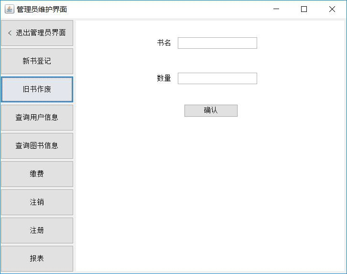Image resolution: width=347 pixels, height=274 pixels.
Task: Minimize the 管理员维护界面 window
Action: click(x=276, y=9)
